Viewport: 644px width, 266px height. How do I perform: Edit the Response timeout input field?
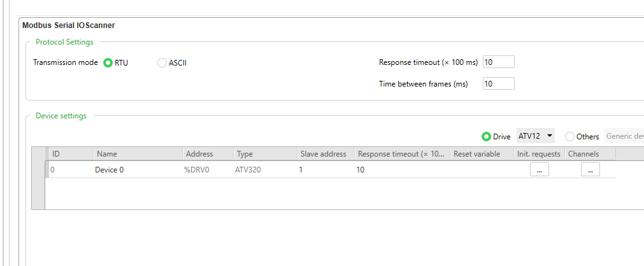pos(498,62)
